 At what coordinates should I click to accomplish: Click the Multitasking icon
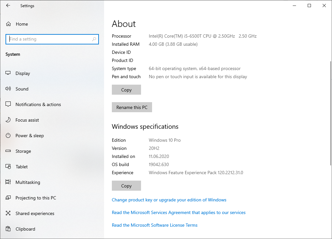point(8,182)
